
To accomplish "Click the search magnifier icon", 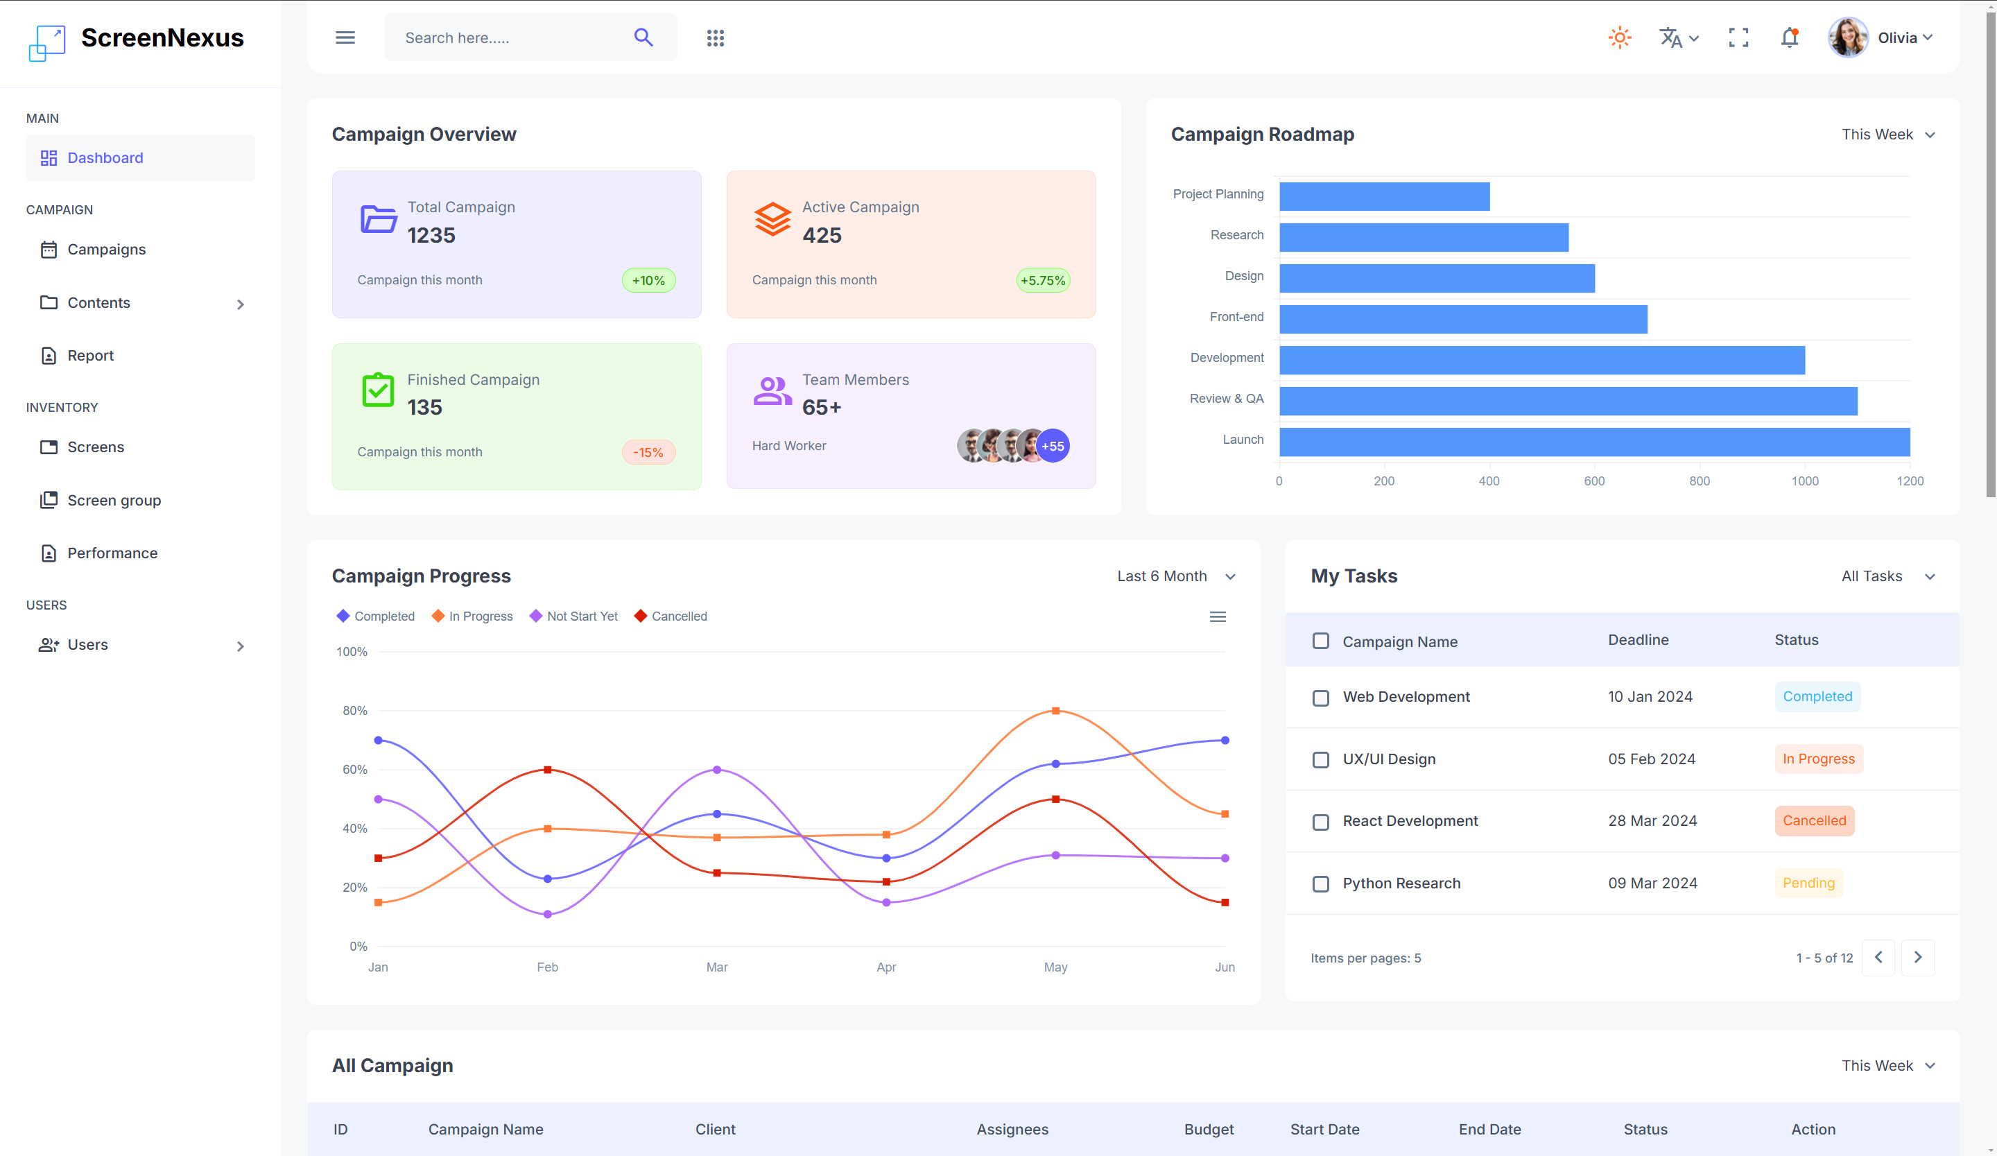I will point(643,37).
